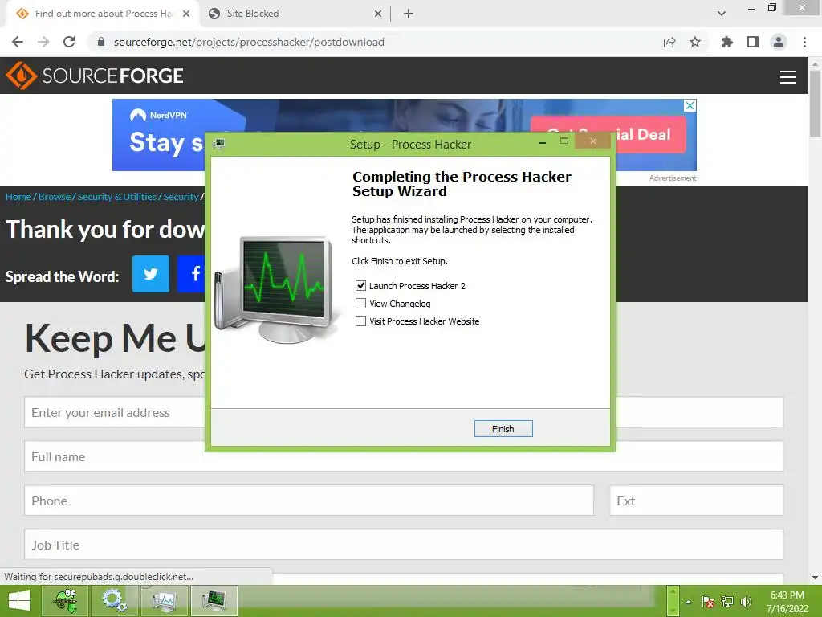The image size is (822, 617).
Task: Close the NordVPN advertisement
Action: click(690, 105)
